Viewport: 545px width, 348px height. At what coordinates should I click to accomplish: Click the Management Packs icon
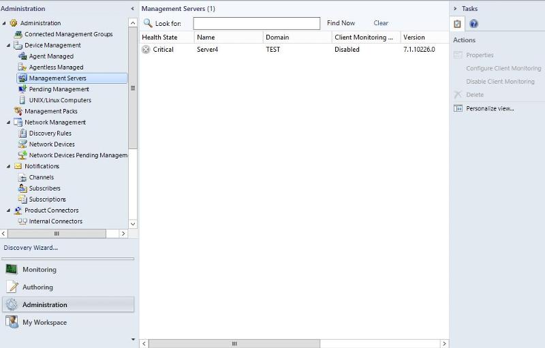click(x=18, y=111)
